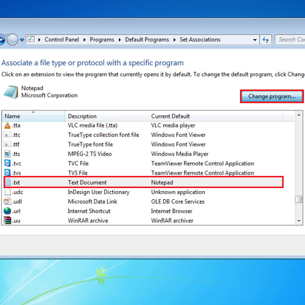Click the VLC cone icon for .tta
The height and width of the screenshot is (305, 305).
[8, 126]
